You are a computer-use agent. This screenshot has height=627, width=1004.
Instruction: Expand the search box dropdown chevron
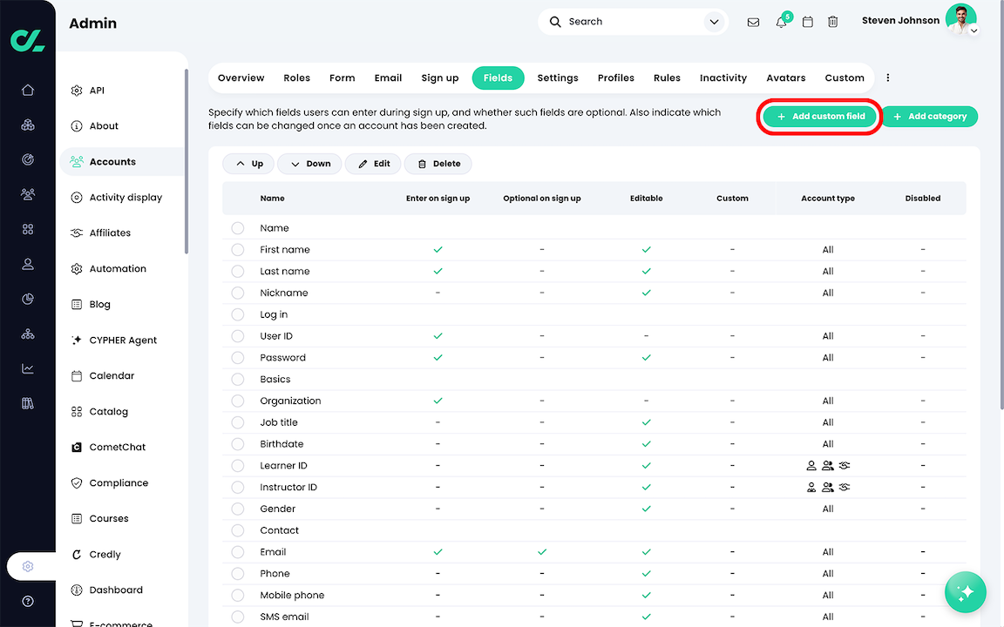point(715,22)
